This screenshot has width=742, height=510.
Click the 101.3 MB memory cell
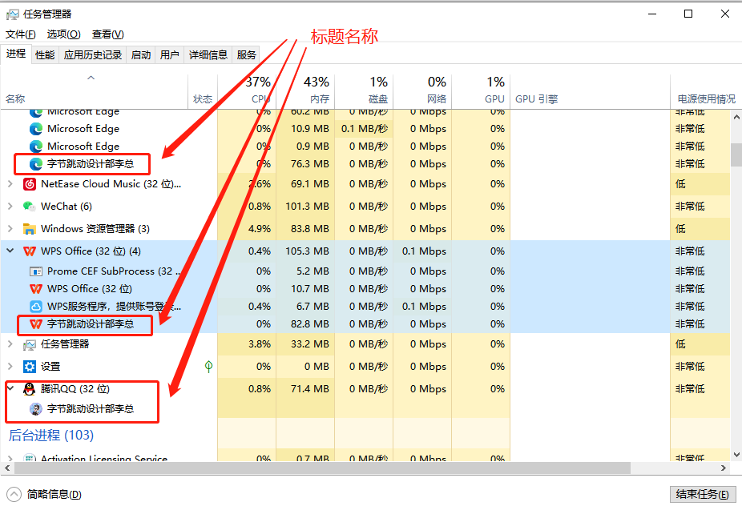tap(307, 206)
